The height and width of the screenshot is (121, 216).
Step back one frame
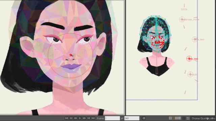(75, 118)
